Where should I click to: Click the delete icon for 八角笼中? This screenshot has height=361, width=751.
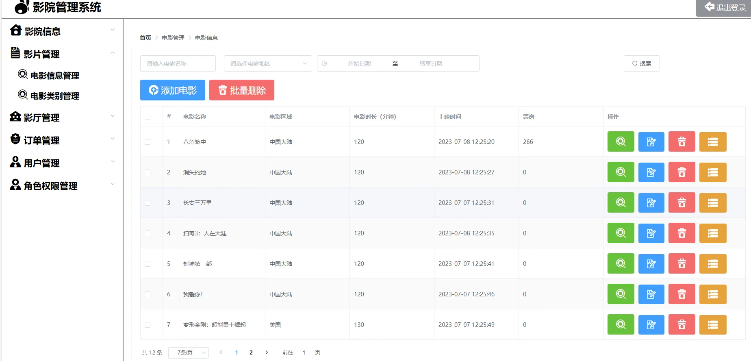tap(682, 141)
